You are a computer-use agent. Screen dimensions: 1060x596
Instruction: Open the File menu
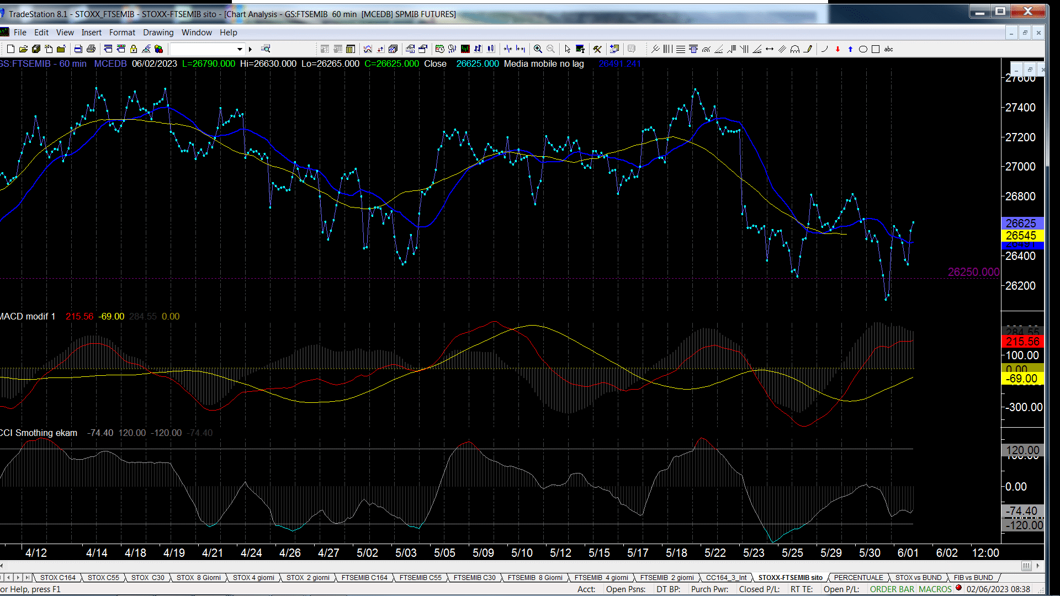(20, 33)
